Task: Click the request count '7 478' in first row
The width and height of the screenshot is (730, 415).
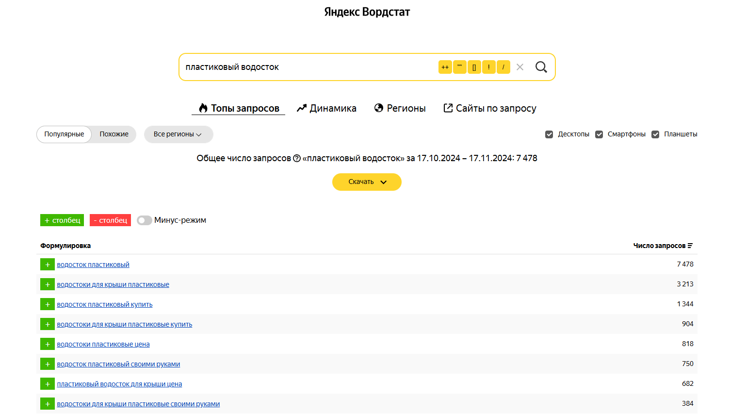Action: coord(685,264)
